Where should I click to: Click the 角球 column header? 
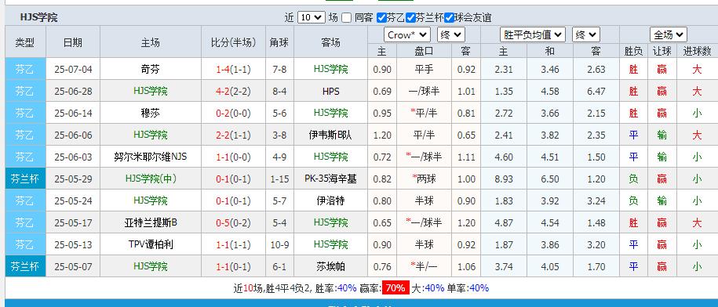click(279, 42)
